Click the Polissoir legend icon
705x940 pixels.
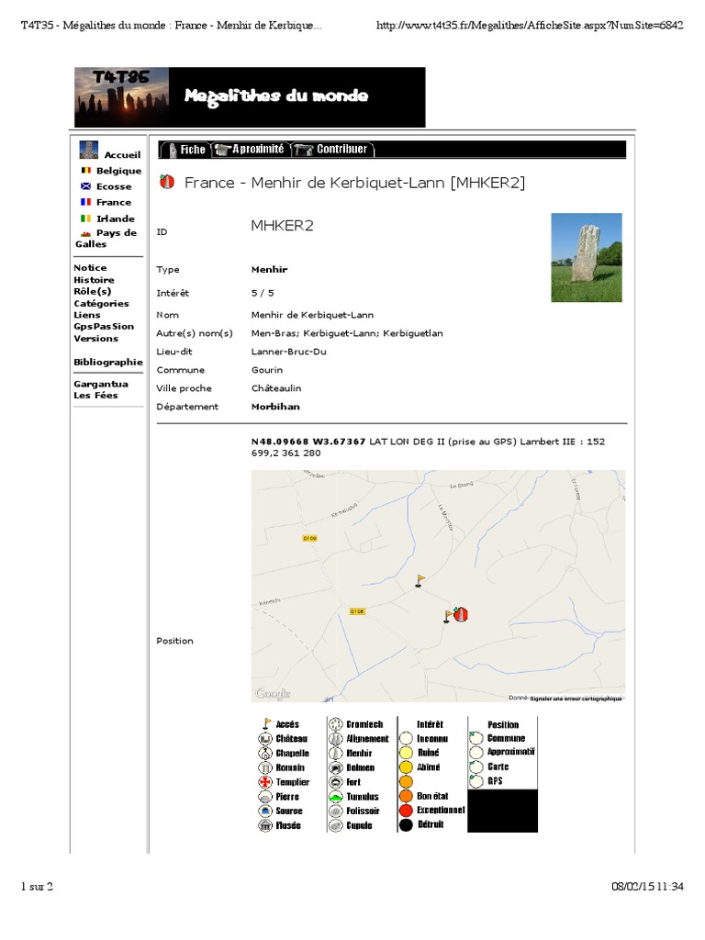coord(336,811)
